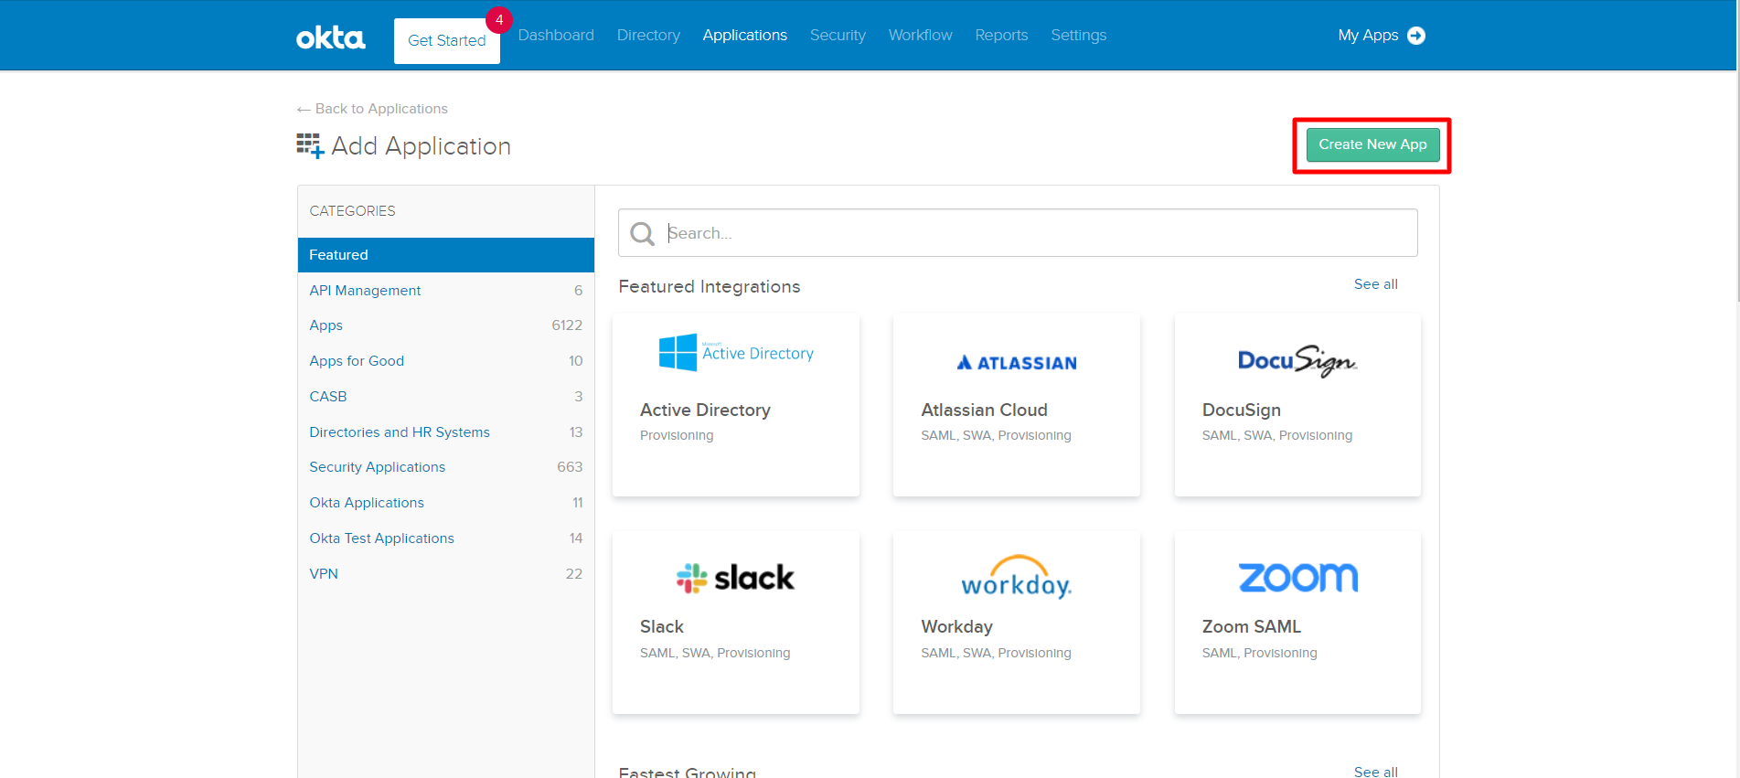Open the Get Started tab

(x=447, y=41)
